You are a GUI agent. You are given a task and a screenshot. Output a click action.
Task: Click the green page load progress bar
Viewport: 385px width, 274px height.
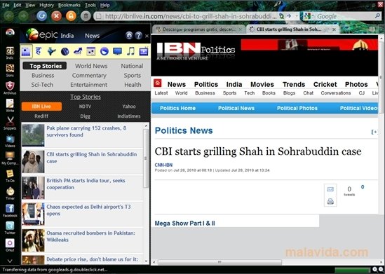[353, 270]
